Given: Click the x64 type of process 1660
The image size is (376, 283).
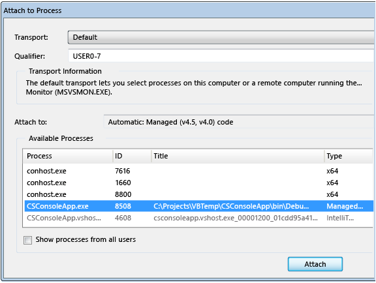Looking at the screenshot, I should [x=332, y=183].
